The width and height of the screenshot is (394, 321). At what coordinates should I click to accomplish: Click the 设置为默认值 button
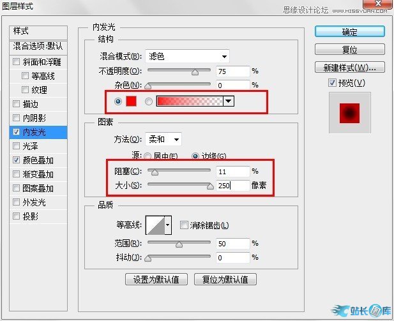click(156, 280)
